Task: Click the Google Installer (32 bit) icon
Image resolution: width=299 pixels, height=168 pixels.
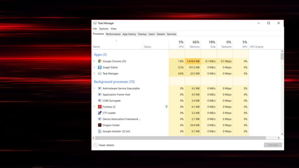Action: [x=99, y=131]
